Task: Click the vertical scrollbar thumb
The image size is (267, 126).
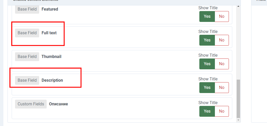Action: (x=238, y=98)
